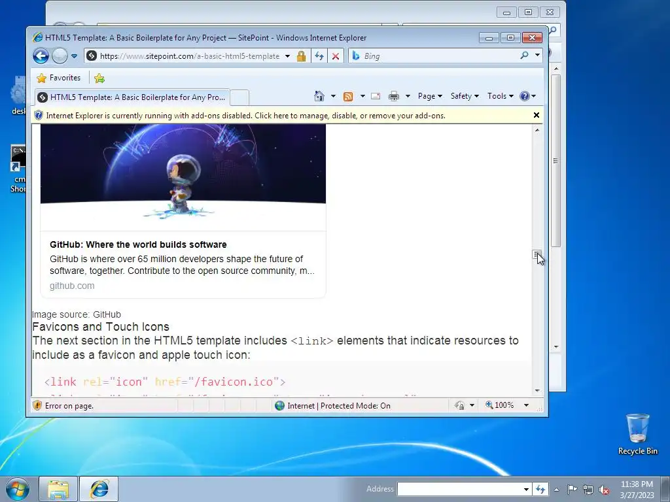Click the status bar privacy lock icon
This screenshot has height=502, width=670.
[459, 405]
